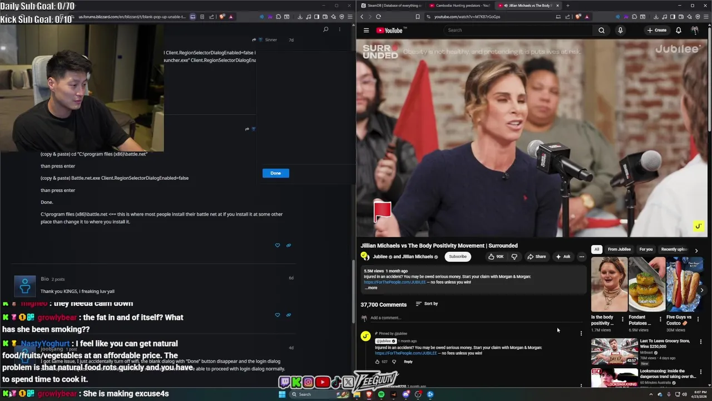Screen dimensions: 712x401
Task: Click the YouTube Create button
Action: [656, 30]
